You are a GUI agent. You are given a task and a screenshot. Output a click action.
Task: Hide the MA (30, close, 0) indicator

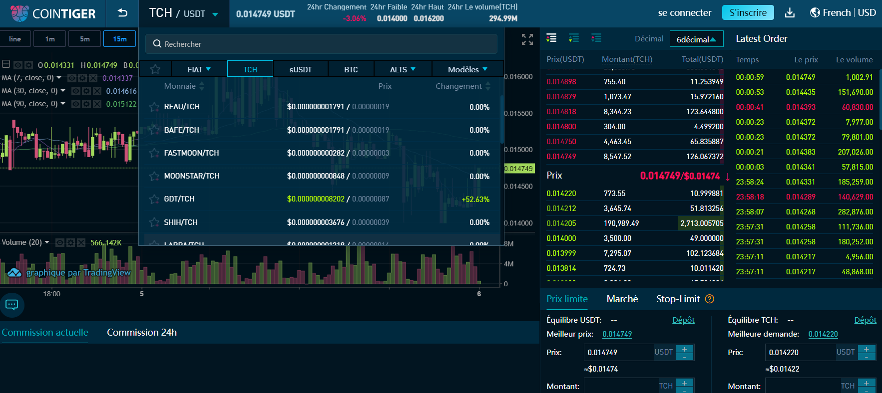[x=75, y=91]
